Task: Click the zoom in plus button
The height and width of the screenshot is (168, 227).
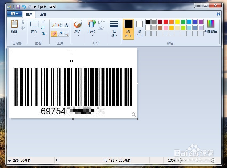Action: [213, 160]
